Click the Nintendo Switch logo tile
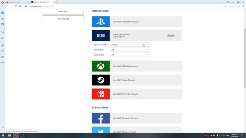246x138 pixels. tap(101, 94)
